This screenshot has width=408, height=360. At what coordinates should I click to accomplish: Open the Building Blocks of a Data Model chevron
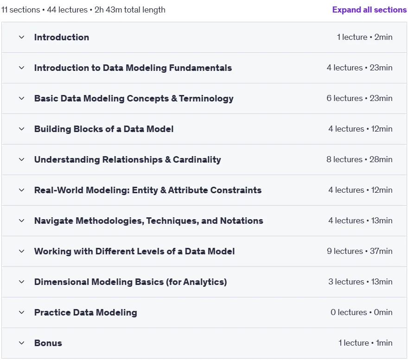pyautogui.click(x=22, y=129)
